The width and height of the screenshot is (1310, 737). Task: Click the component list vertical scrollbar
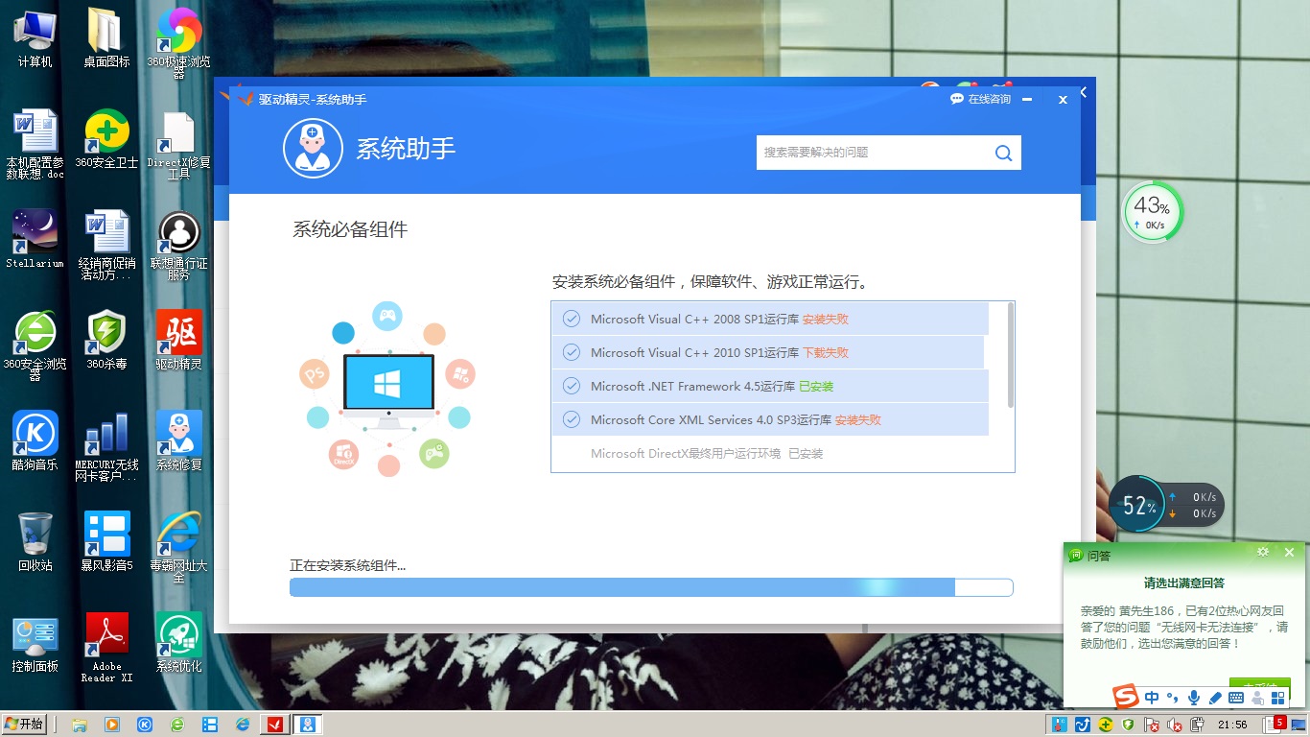[x=1010, y=354]
